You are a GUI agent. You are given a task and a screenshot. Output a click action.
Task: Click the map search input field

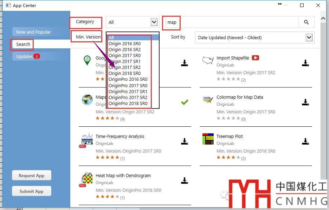point(232,22)
